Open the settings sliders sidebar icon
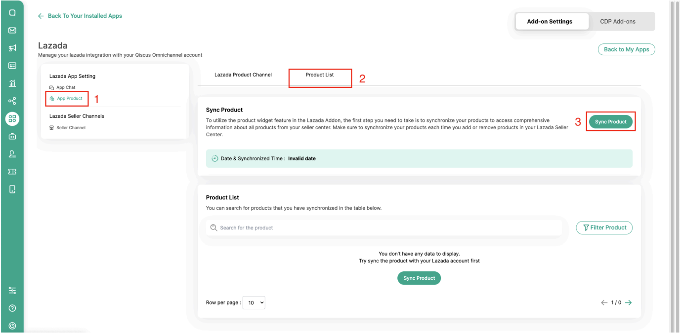 12,292
